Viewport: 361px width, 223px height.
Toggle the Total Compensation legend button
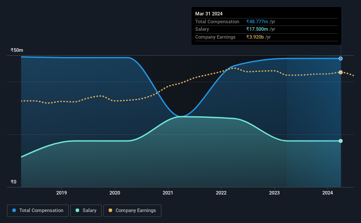pyautogui.click(x=38, y=211)
